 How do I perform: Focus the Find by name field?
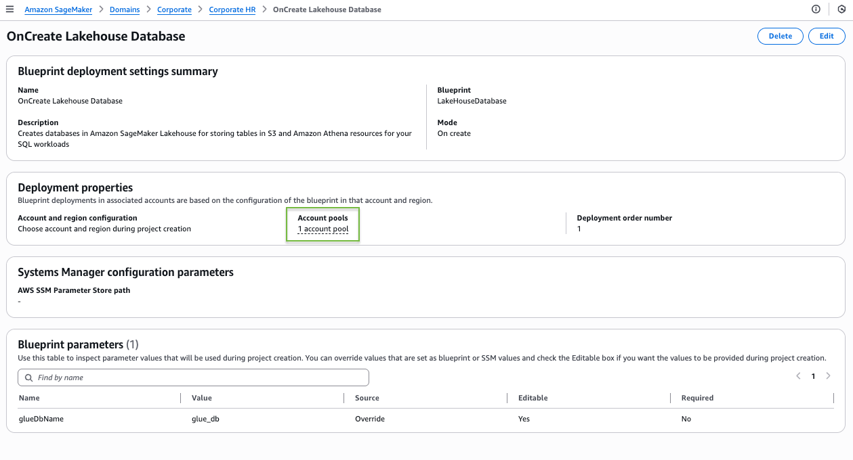coord(193,377)
